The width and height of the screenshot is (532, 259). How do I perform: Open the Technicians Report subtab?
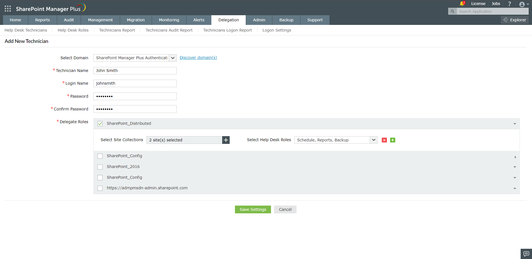point(117,30)
